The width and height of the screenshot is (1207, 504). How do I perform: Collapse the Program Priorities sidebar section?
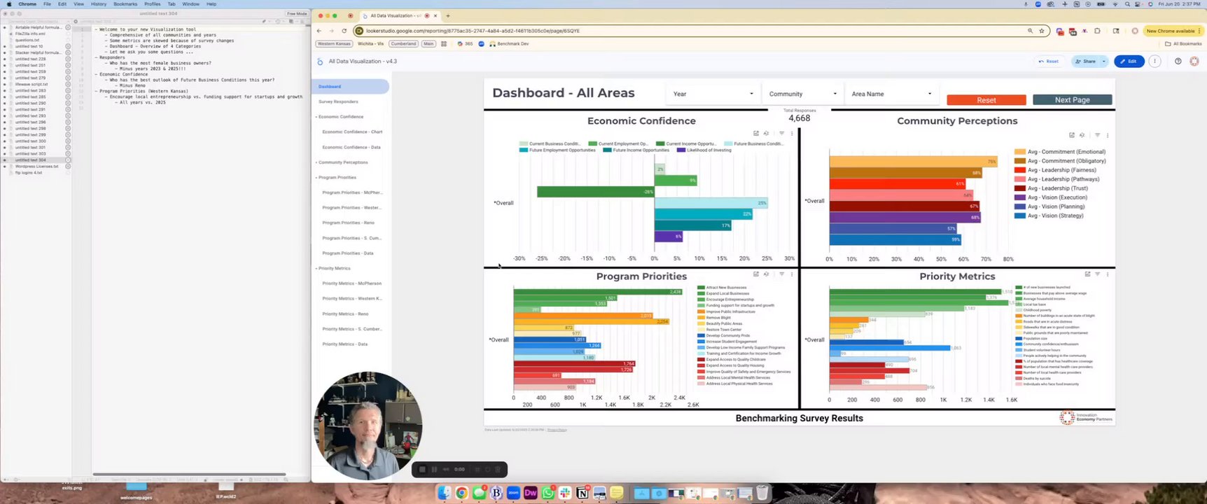click(x=316, y=178)
